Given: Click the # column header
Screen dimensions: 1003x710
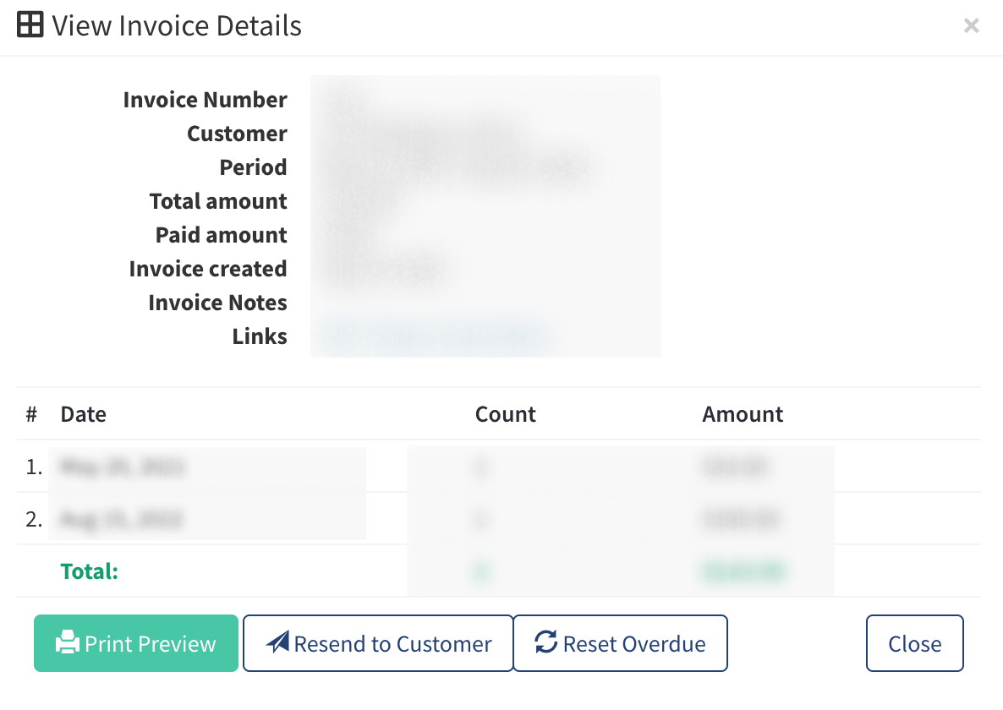Looking at the screenshot, I should (x=31, y=414).
